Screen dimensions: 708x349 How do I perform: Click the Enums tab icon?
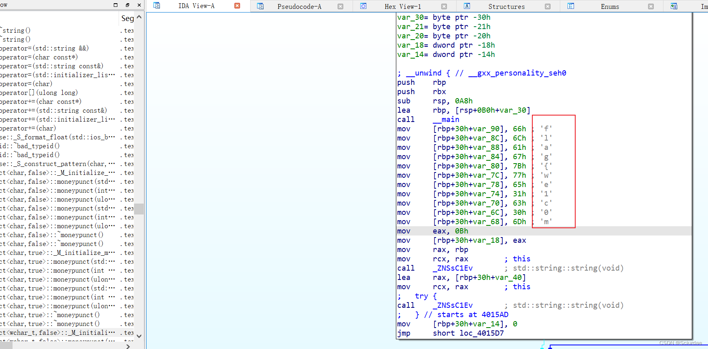(x=571, y=6)
